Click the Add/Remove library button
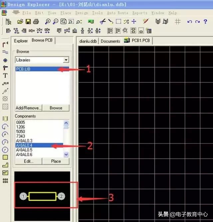Image resolution: width=213 pixels, height=222 pixels. tap(28, 108)
